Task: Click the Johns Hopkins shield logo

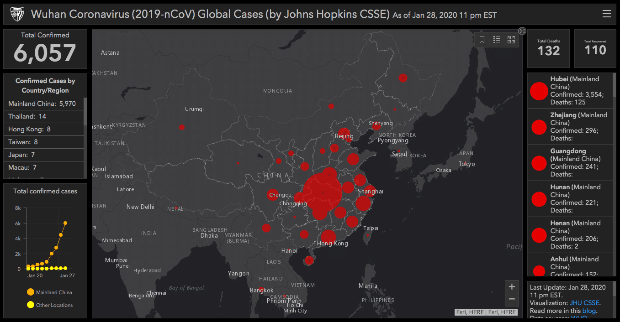Action: pos(17,14)
